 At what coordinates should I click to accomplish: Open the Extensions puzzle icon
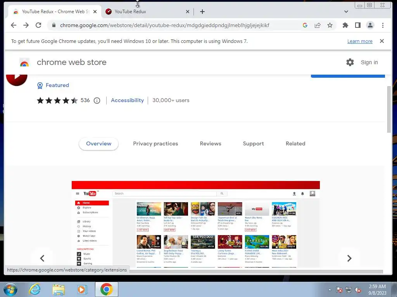[x=345, y=25]
